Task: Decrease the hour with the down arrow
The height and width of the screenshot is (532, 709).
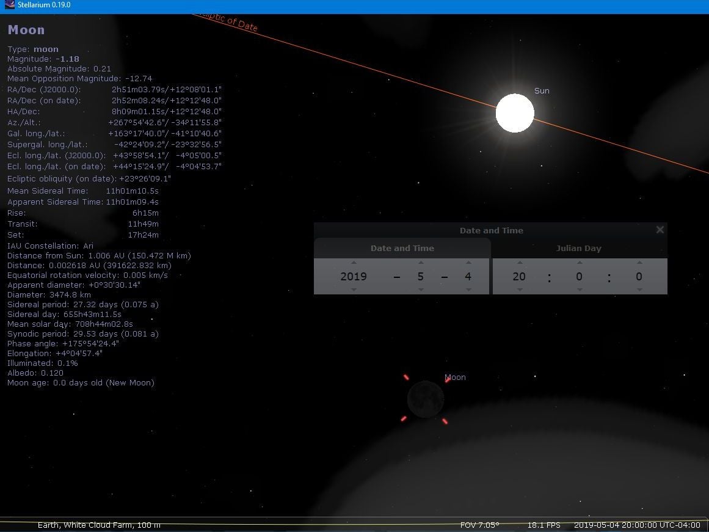Action: click(519, 290)
